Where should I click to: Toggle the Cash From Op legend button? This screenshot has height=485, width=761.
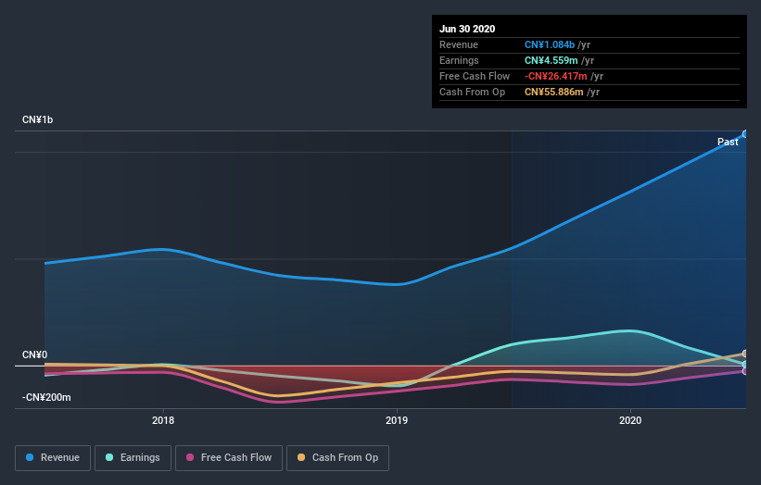click(x=337, y=458)
